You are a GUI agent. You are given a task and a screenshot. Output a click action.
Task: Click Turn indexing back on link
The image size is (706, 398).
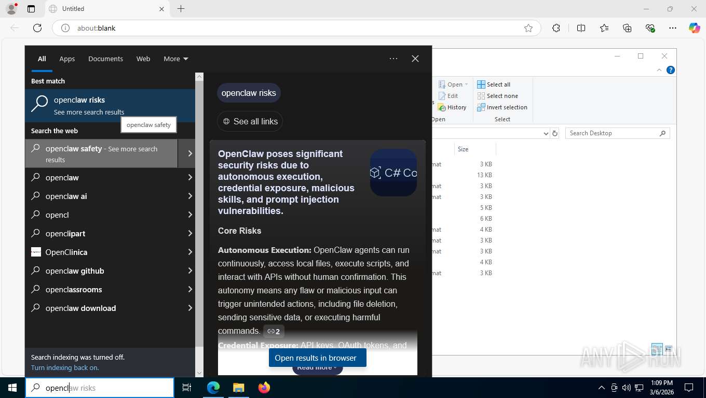point(65,367)
